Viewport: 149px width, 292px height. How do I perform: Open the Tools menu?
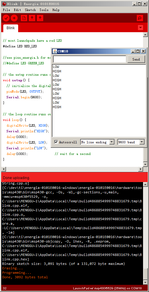[x=44, y=10]
